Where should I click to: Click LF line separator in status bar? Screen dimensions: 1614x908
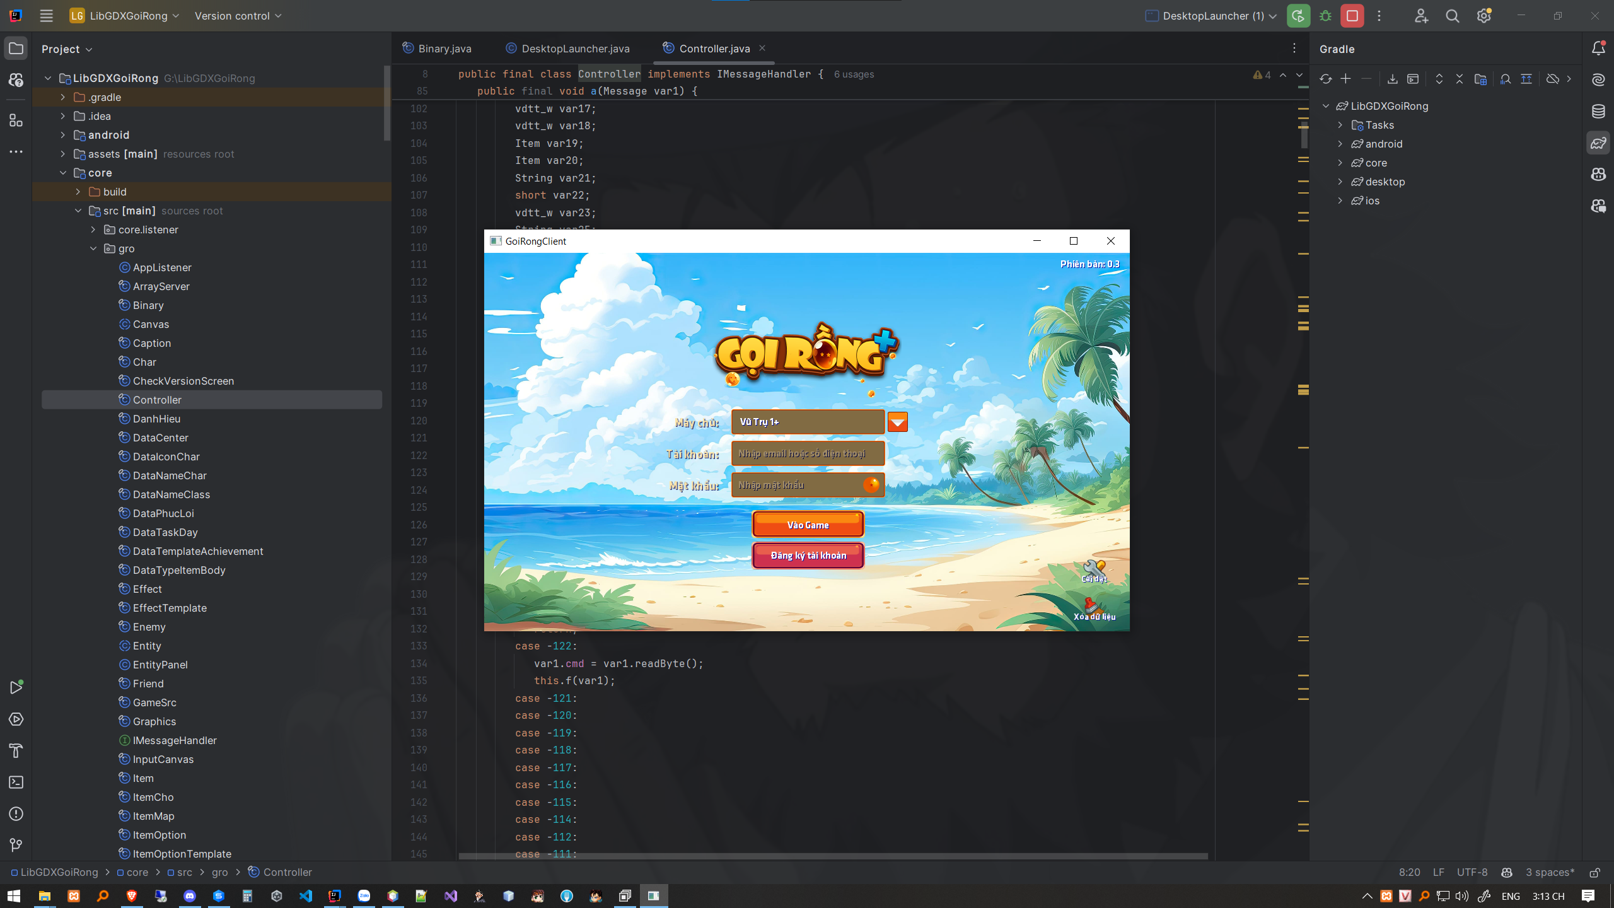[x=1439, y=872]
